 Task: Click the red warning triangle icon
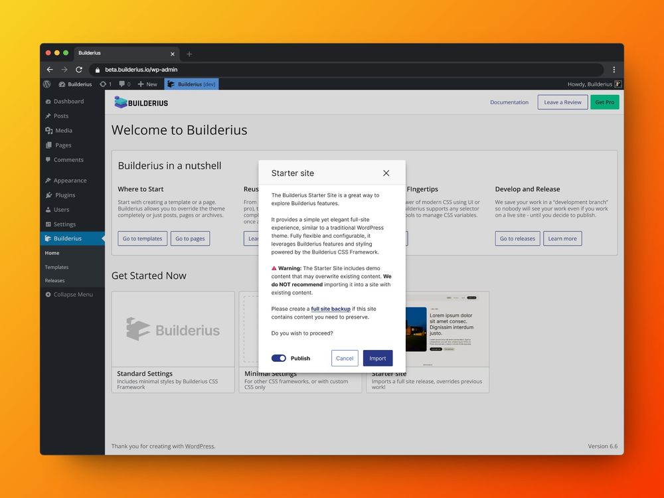click(x=274, y=268)
